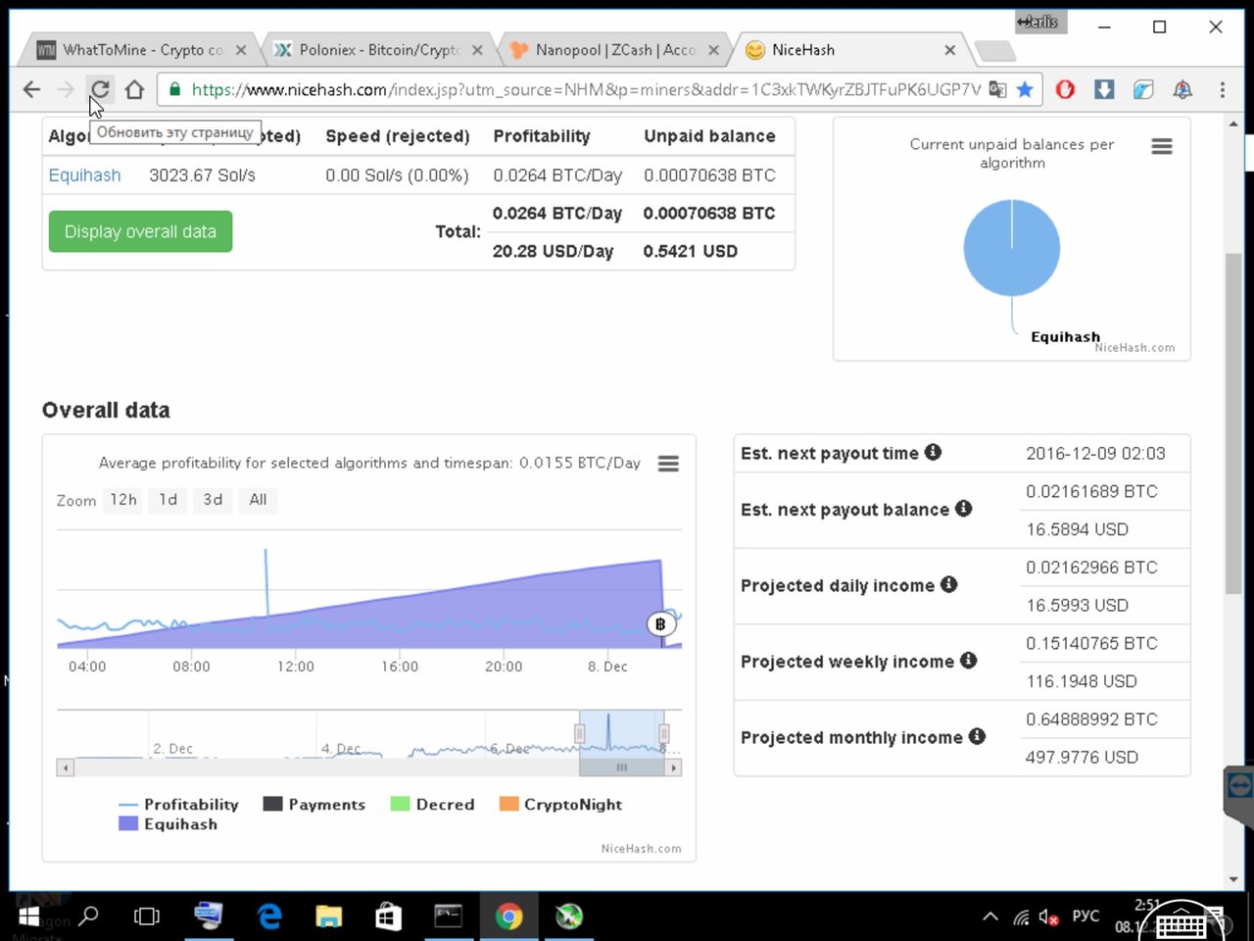
Task: Click the Equihash pie chart slice
Action: (x=1012, y=248)
